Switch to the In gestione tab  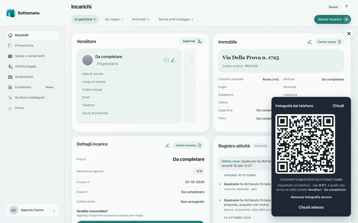tap(85, 19)
